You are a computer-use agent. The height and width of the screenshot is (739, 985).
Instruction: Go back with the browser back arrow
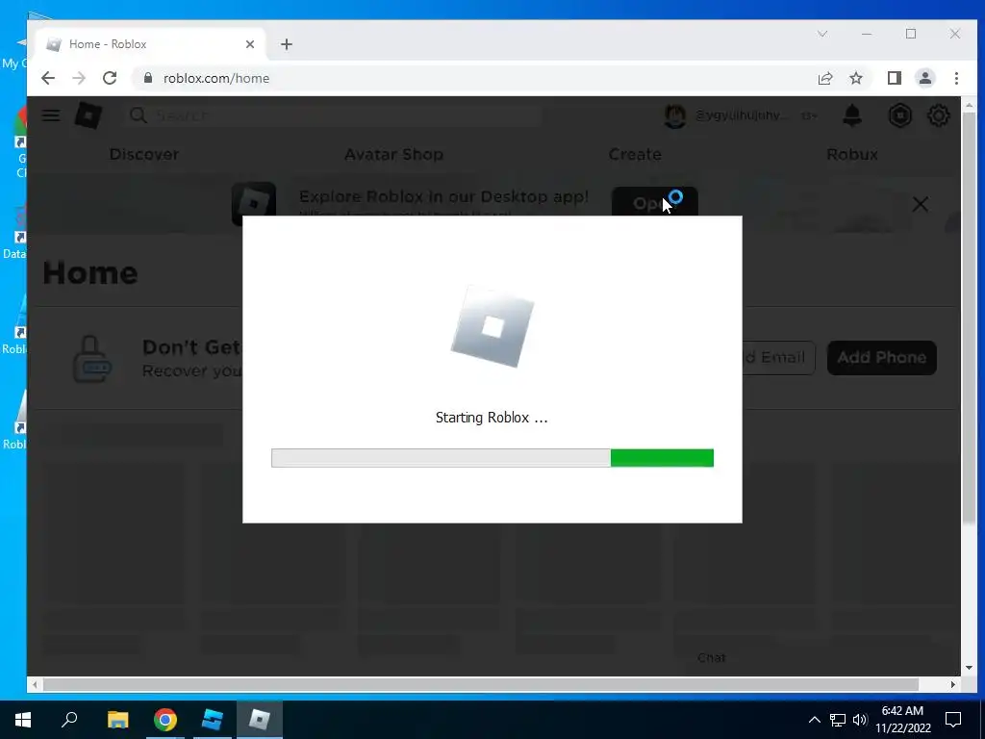[48, 78]
